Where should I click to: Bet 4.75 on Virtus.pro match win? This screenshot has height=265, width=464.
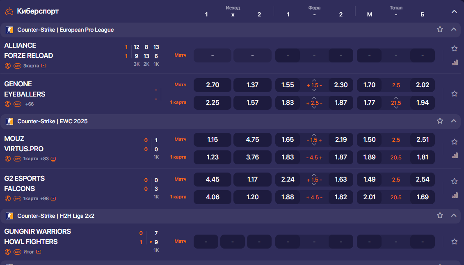point(252,140)
